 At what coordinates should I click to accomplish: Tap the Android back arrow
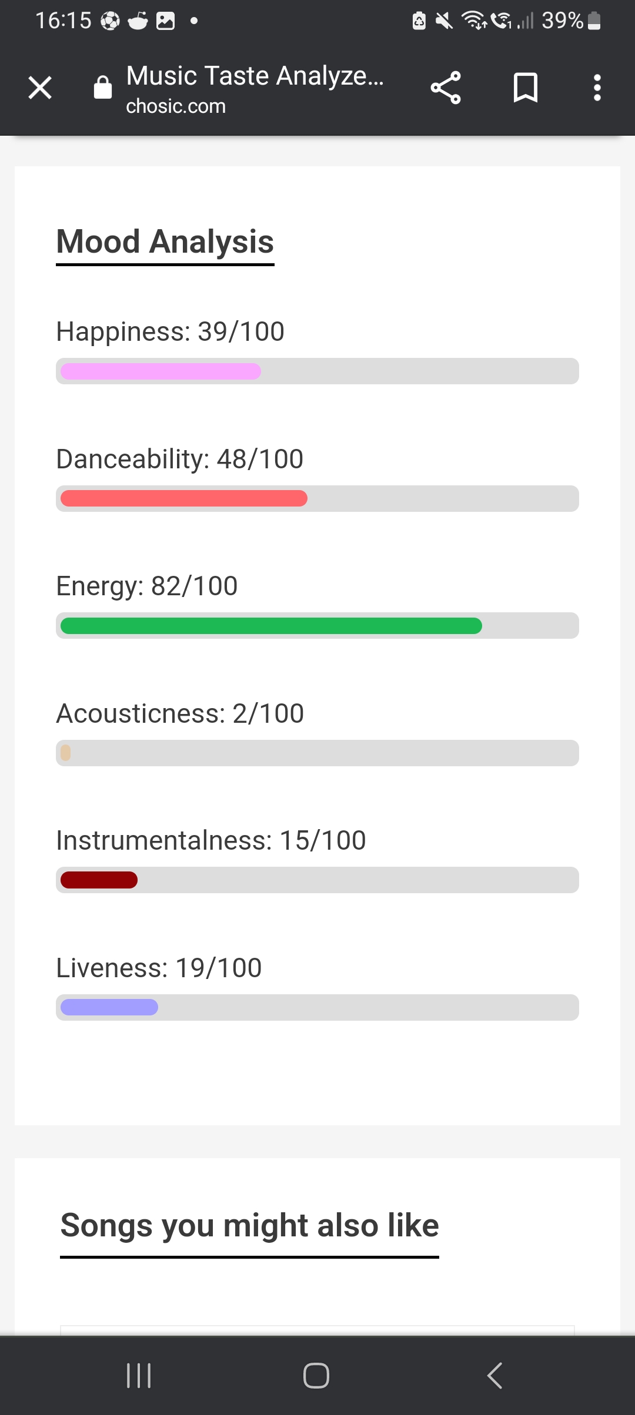tap(494, 1376)
